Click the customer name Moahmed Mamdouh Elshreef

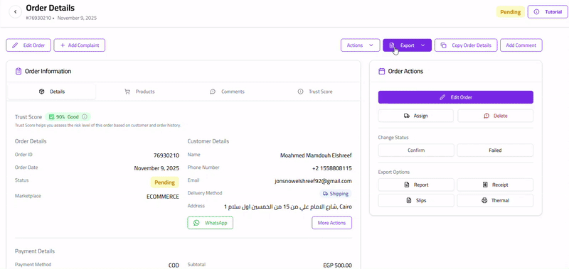tap(316, 155)
